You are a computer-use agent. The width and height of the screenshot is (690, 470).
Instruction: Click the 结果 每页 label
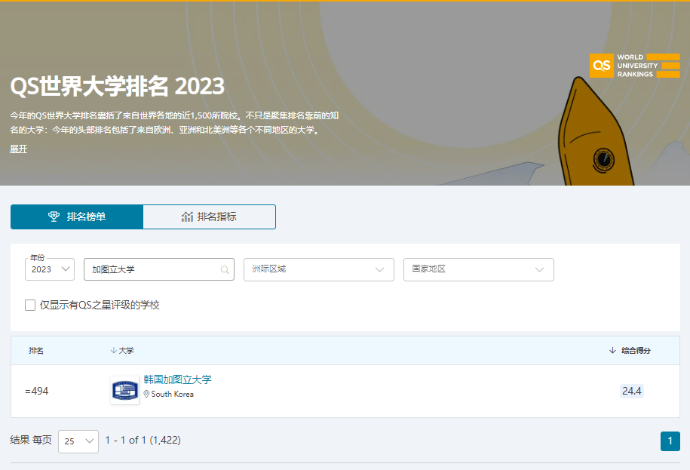(x=31, y=440)
